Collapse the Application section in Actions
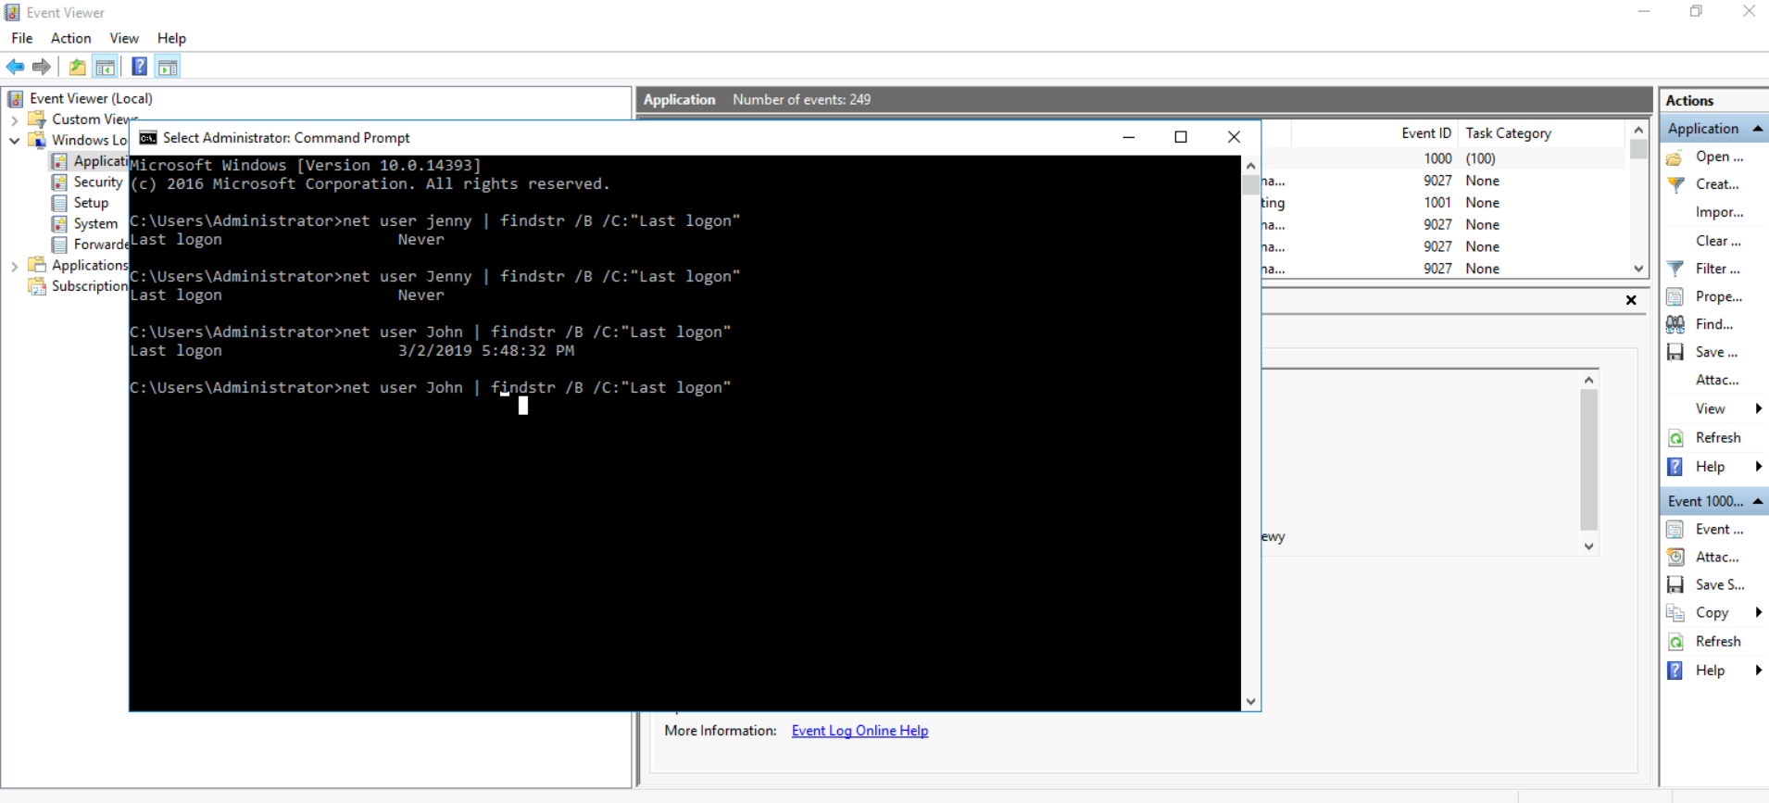1769x803 pixels. (x=1757, y=129)
